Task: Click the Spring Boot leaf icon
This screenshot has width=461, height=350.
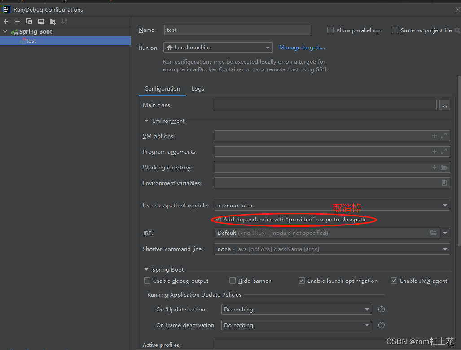Action: (14, 32)
